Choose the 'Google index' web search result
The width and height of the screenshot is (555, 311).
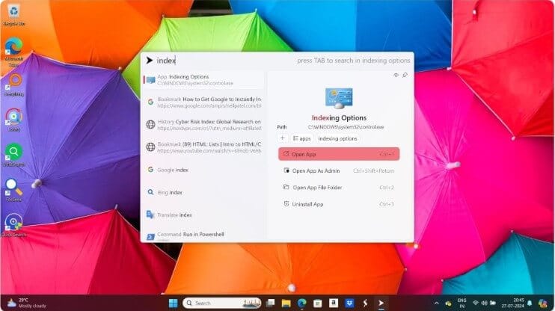pos(203,170)
